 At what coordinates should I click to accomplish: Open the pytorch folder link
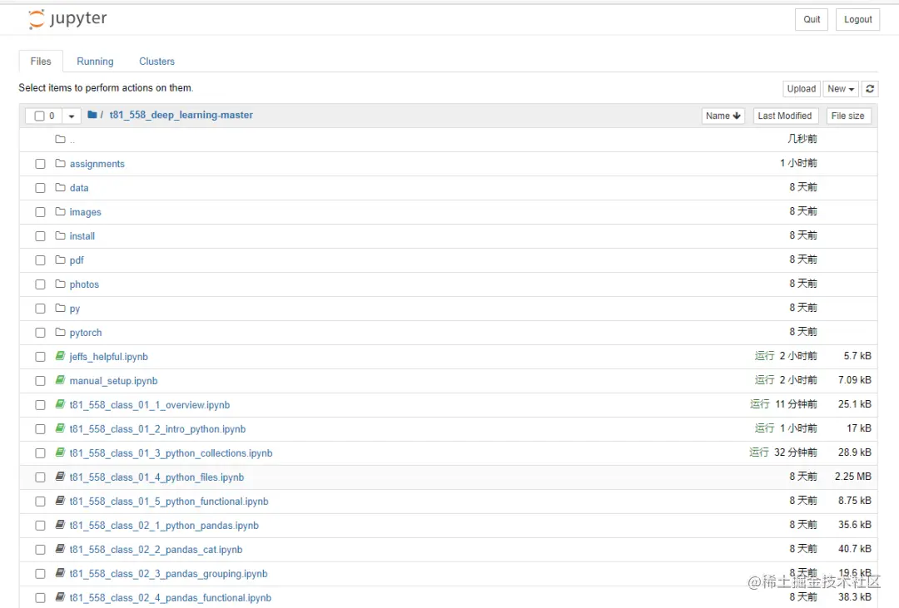pyautogui.click(x=86, y=333)
